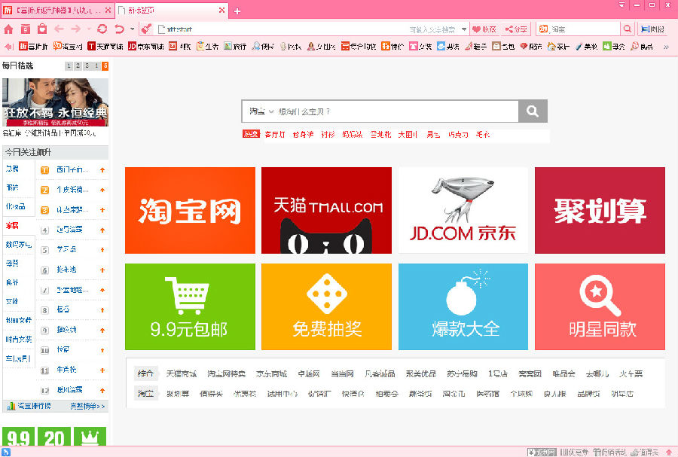Click the refresh page icon
This screenshot has width=678, height=457.
coord(102,29)
